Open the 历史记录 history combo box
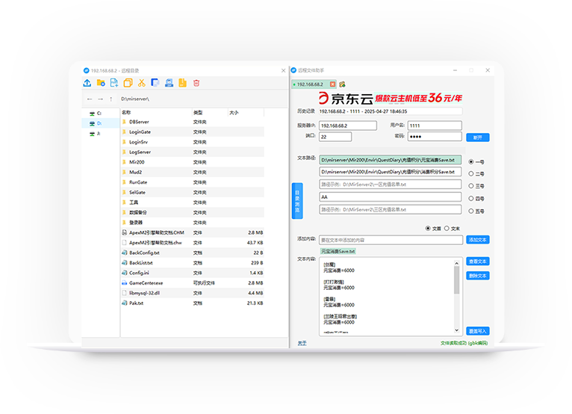The width and height of the screenshot is (572, 414). point(391,111)
